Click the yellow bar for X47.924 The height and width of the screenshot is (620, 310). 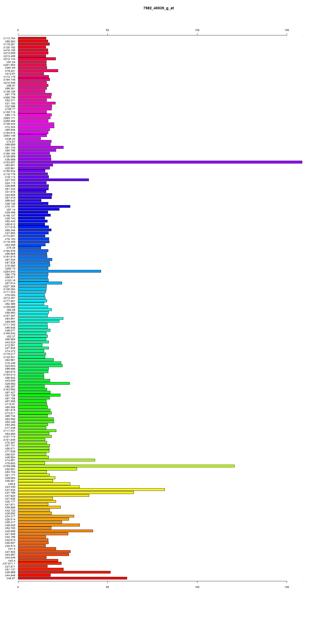tap(53, 495)
